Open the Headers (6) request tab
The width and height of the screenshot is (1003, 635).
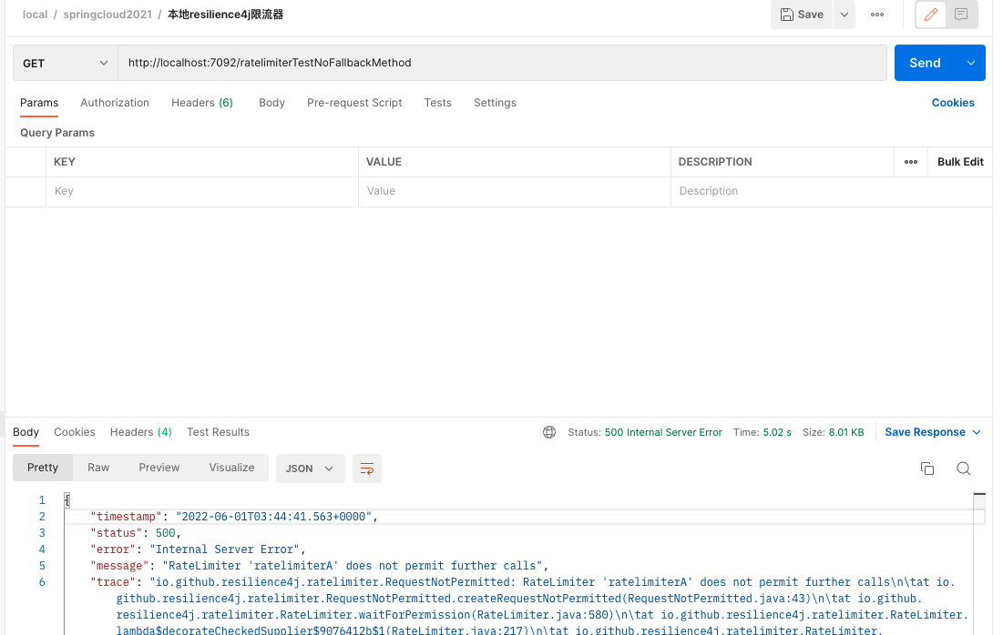tap(201, 103)
